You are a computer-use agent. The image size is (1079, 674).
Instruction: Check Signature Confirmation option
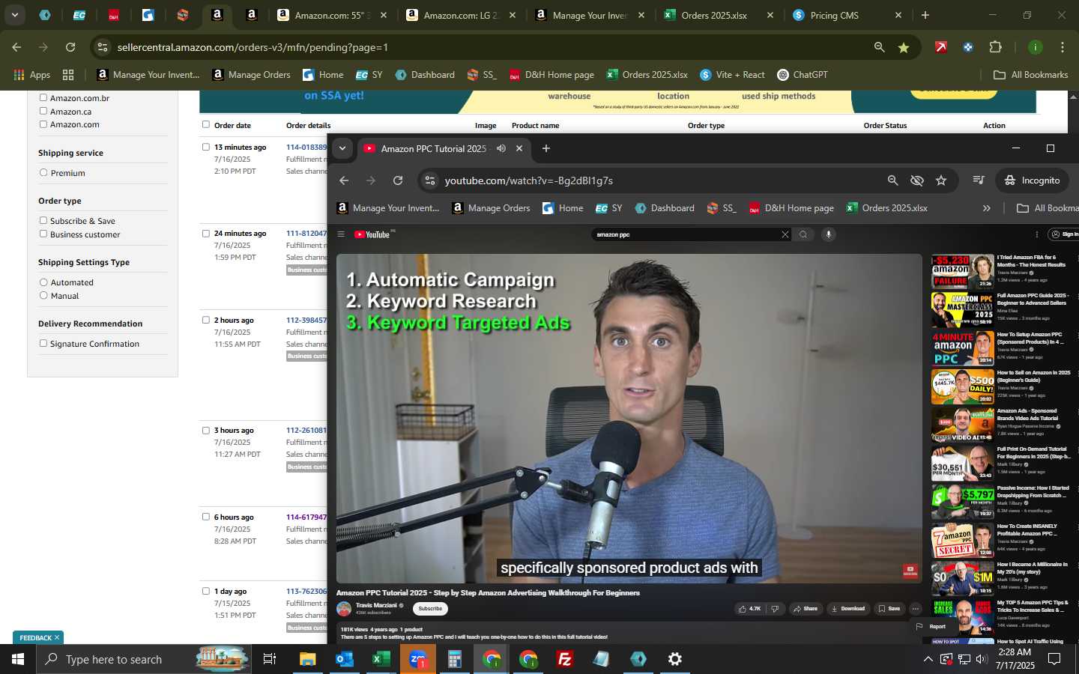[x=43, y=343]
